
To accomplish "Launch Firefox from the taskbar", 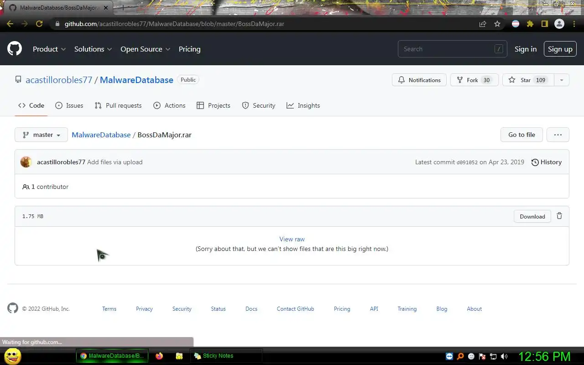I will point(159,356).
